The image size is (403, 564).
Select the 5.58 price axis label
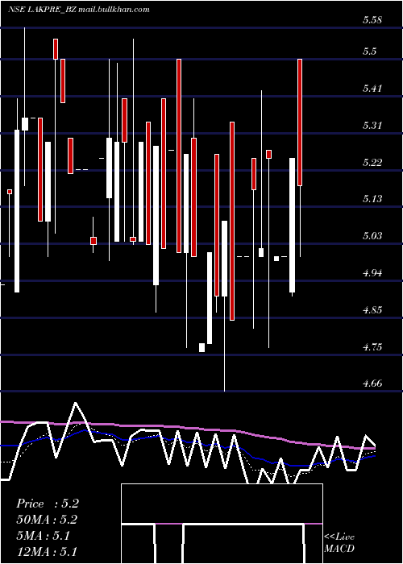pyautogui.click(x=372, y=20)
